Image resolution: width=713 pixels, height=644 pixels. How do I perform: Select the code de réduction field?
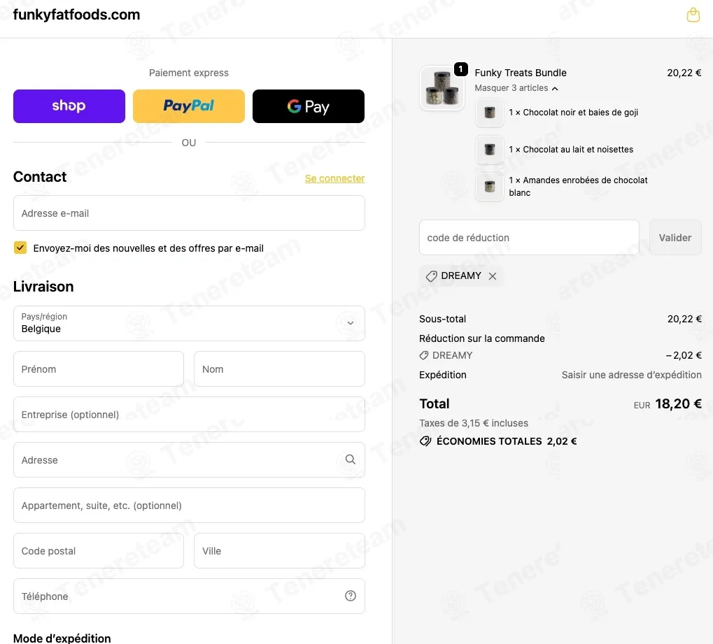tap(529, 238)
